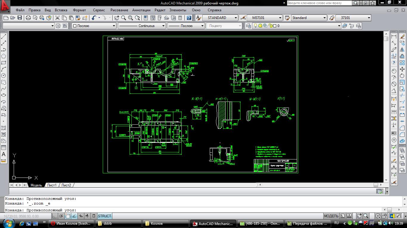Open the color control dropdown showing Послою
This screenshot has height=228, width=407.
pyautogui.click(x=94, y=26)
